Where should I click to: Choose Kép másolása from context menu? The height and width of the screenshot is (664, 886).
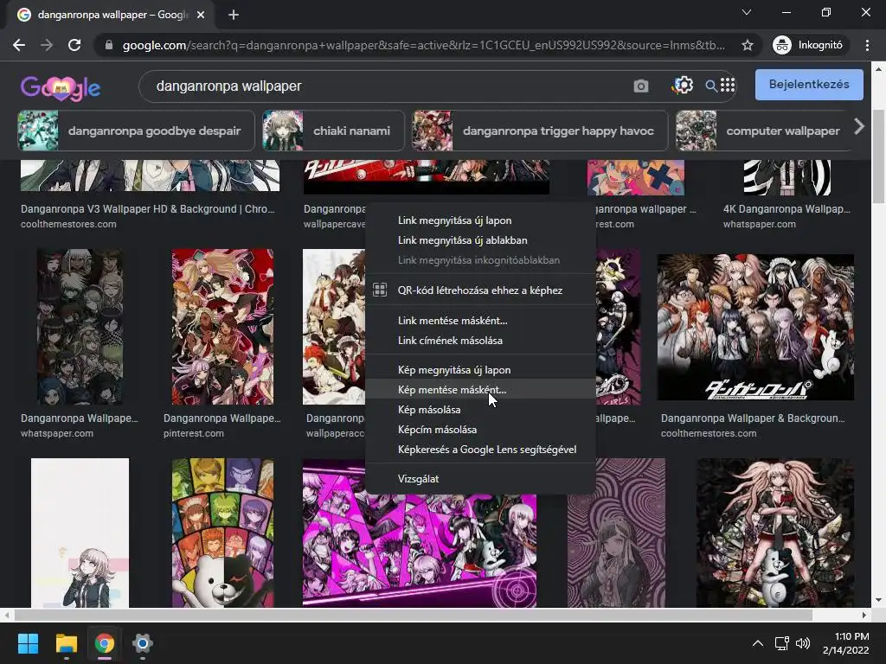481,409
